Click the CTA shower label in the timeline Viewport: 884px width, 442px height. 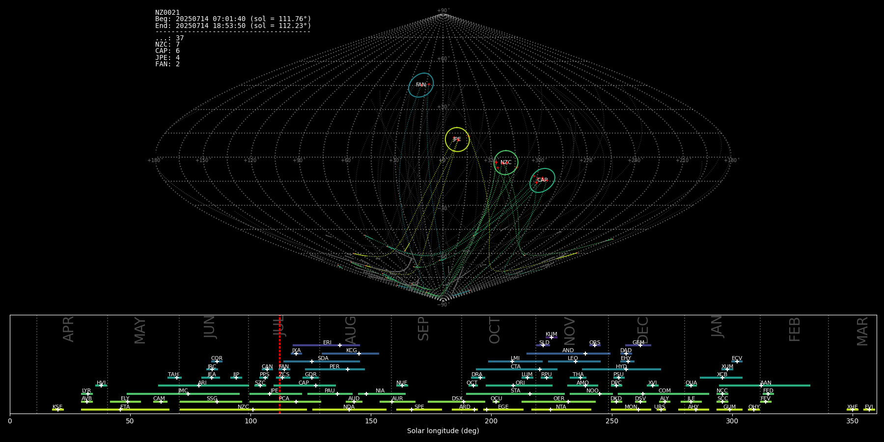click(516, 367)
